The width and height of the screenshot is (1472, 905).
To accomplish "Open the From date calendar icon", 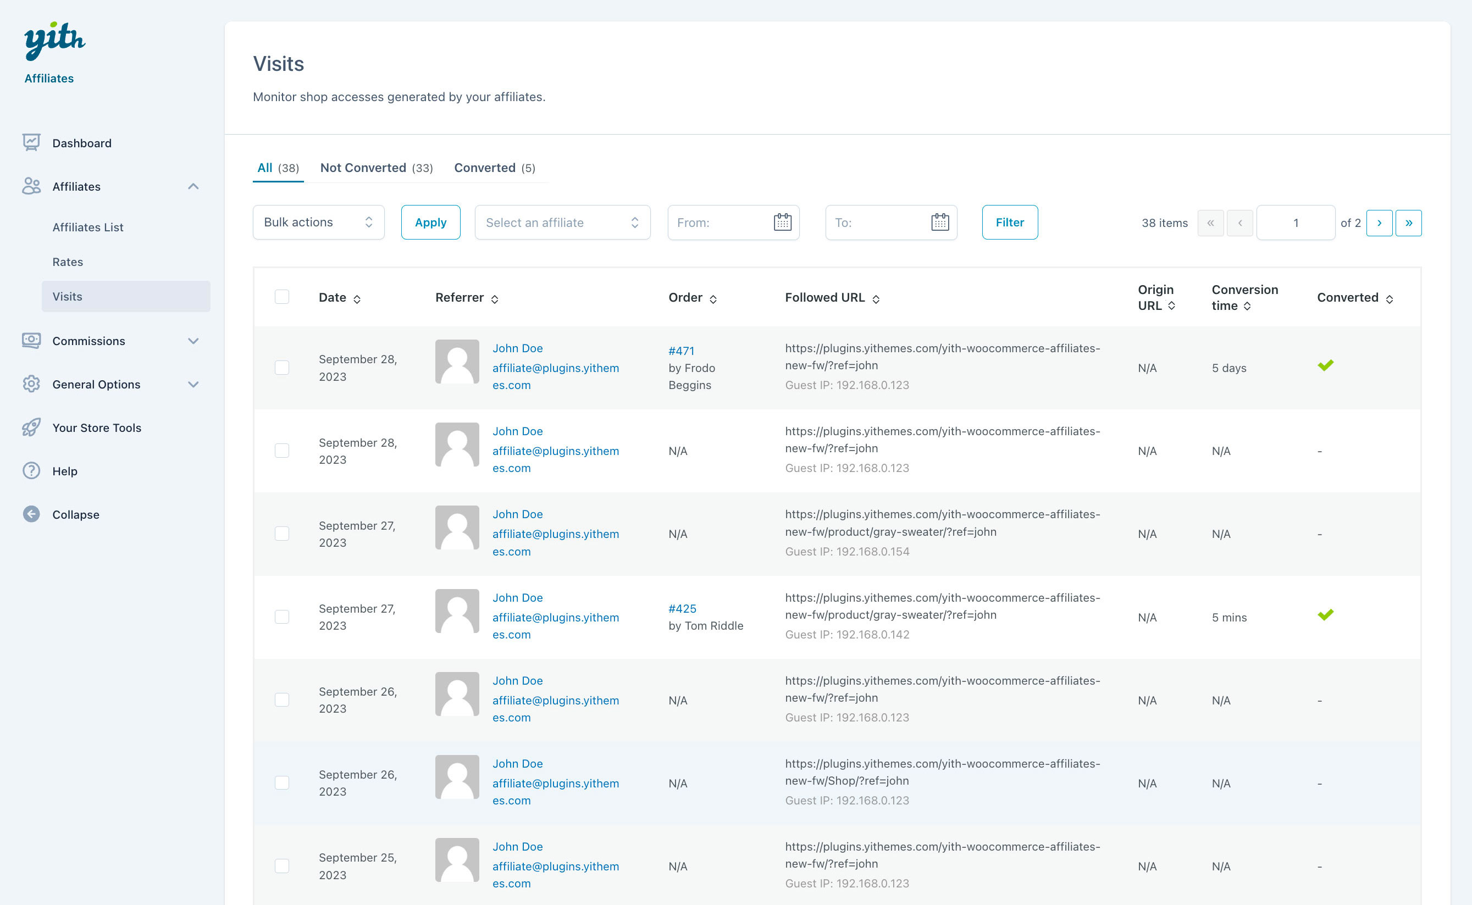I will pyautogui.click(x=782, y=222).
